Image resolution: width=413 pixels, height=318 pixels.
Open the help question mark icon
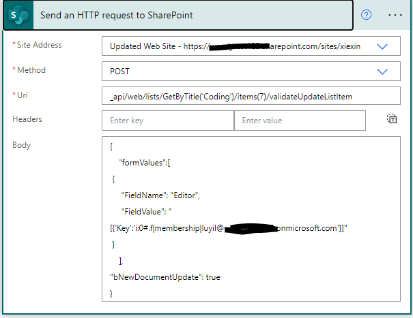click(366, 15)
